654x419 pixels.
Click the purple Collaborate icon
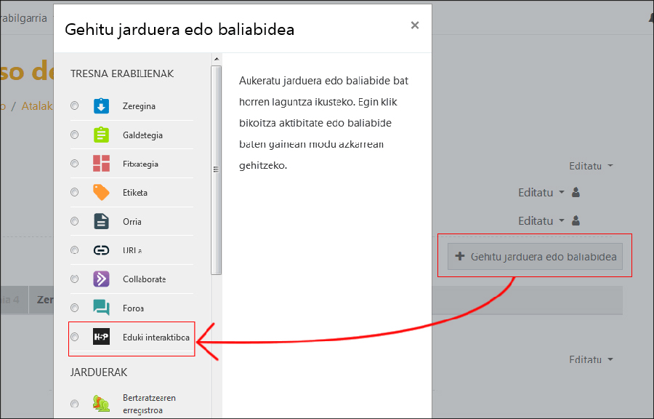pos(101,279)
